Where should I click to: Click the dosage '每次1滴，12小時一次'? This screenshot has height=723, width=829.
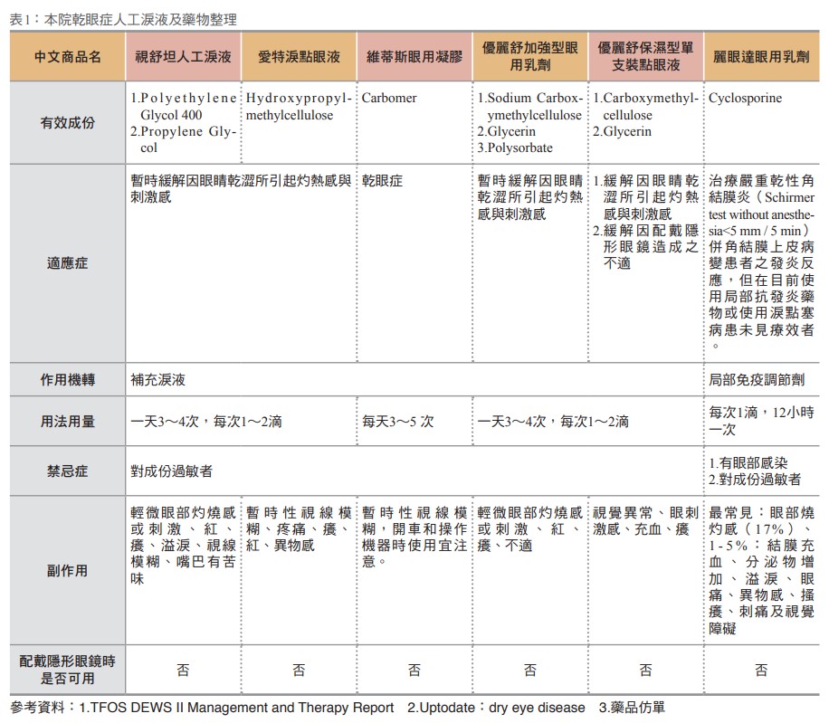pyautogui.click(x=761, y=421)
